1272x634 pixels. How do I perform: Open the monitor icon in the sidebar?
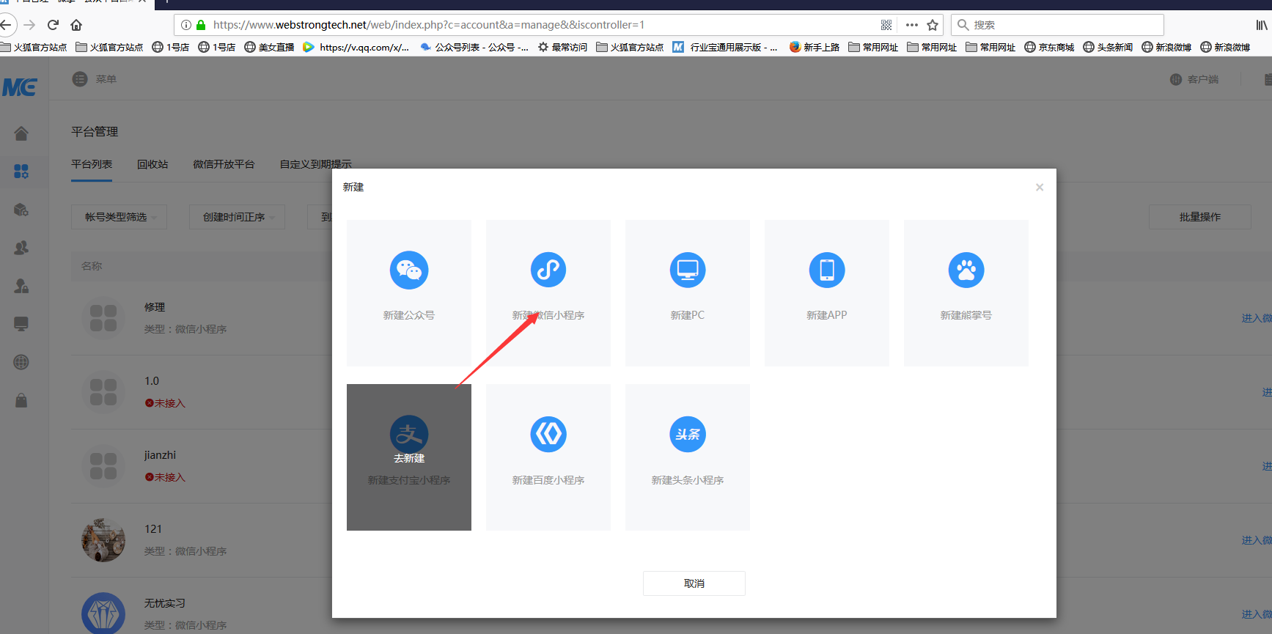(21, 324)
